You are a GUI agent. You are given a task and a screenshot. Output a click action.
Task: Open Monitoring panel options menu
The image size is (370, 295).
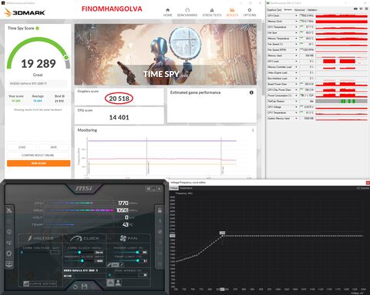[253, 130]
